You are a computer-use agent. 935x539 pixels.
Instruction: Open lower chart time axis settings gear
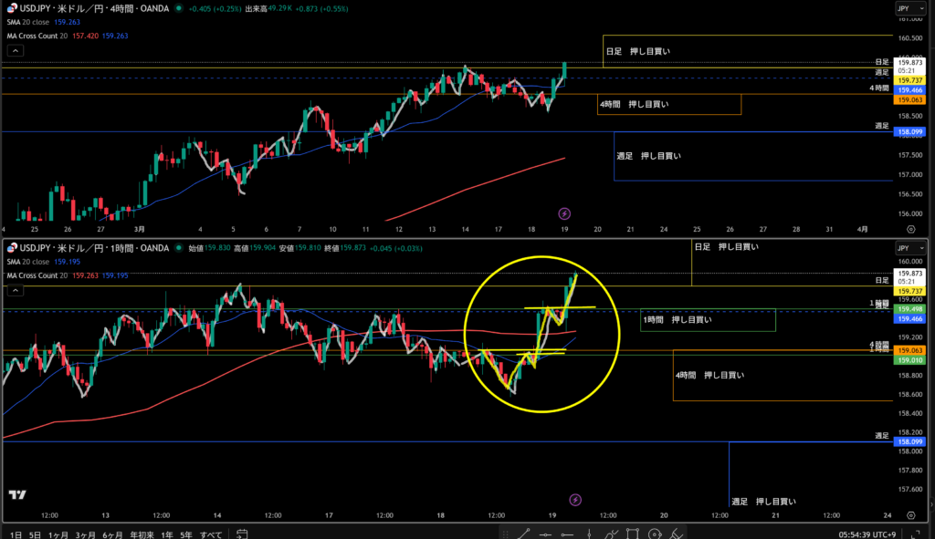tap(910, 514)
